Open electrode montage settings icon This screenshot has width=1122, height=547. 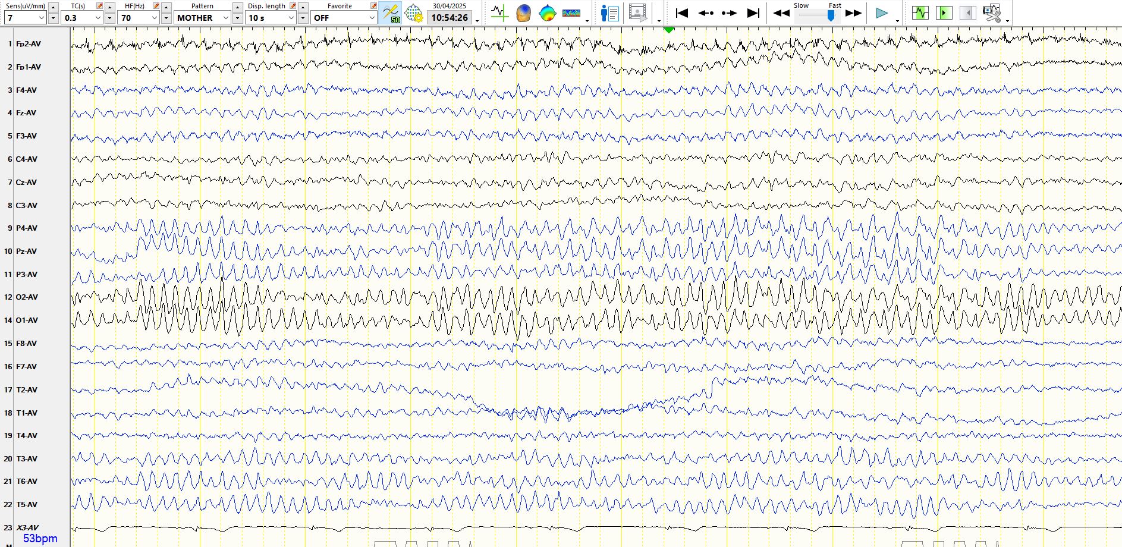(x=414, y=13)
